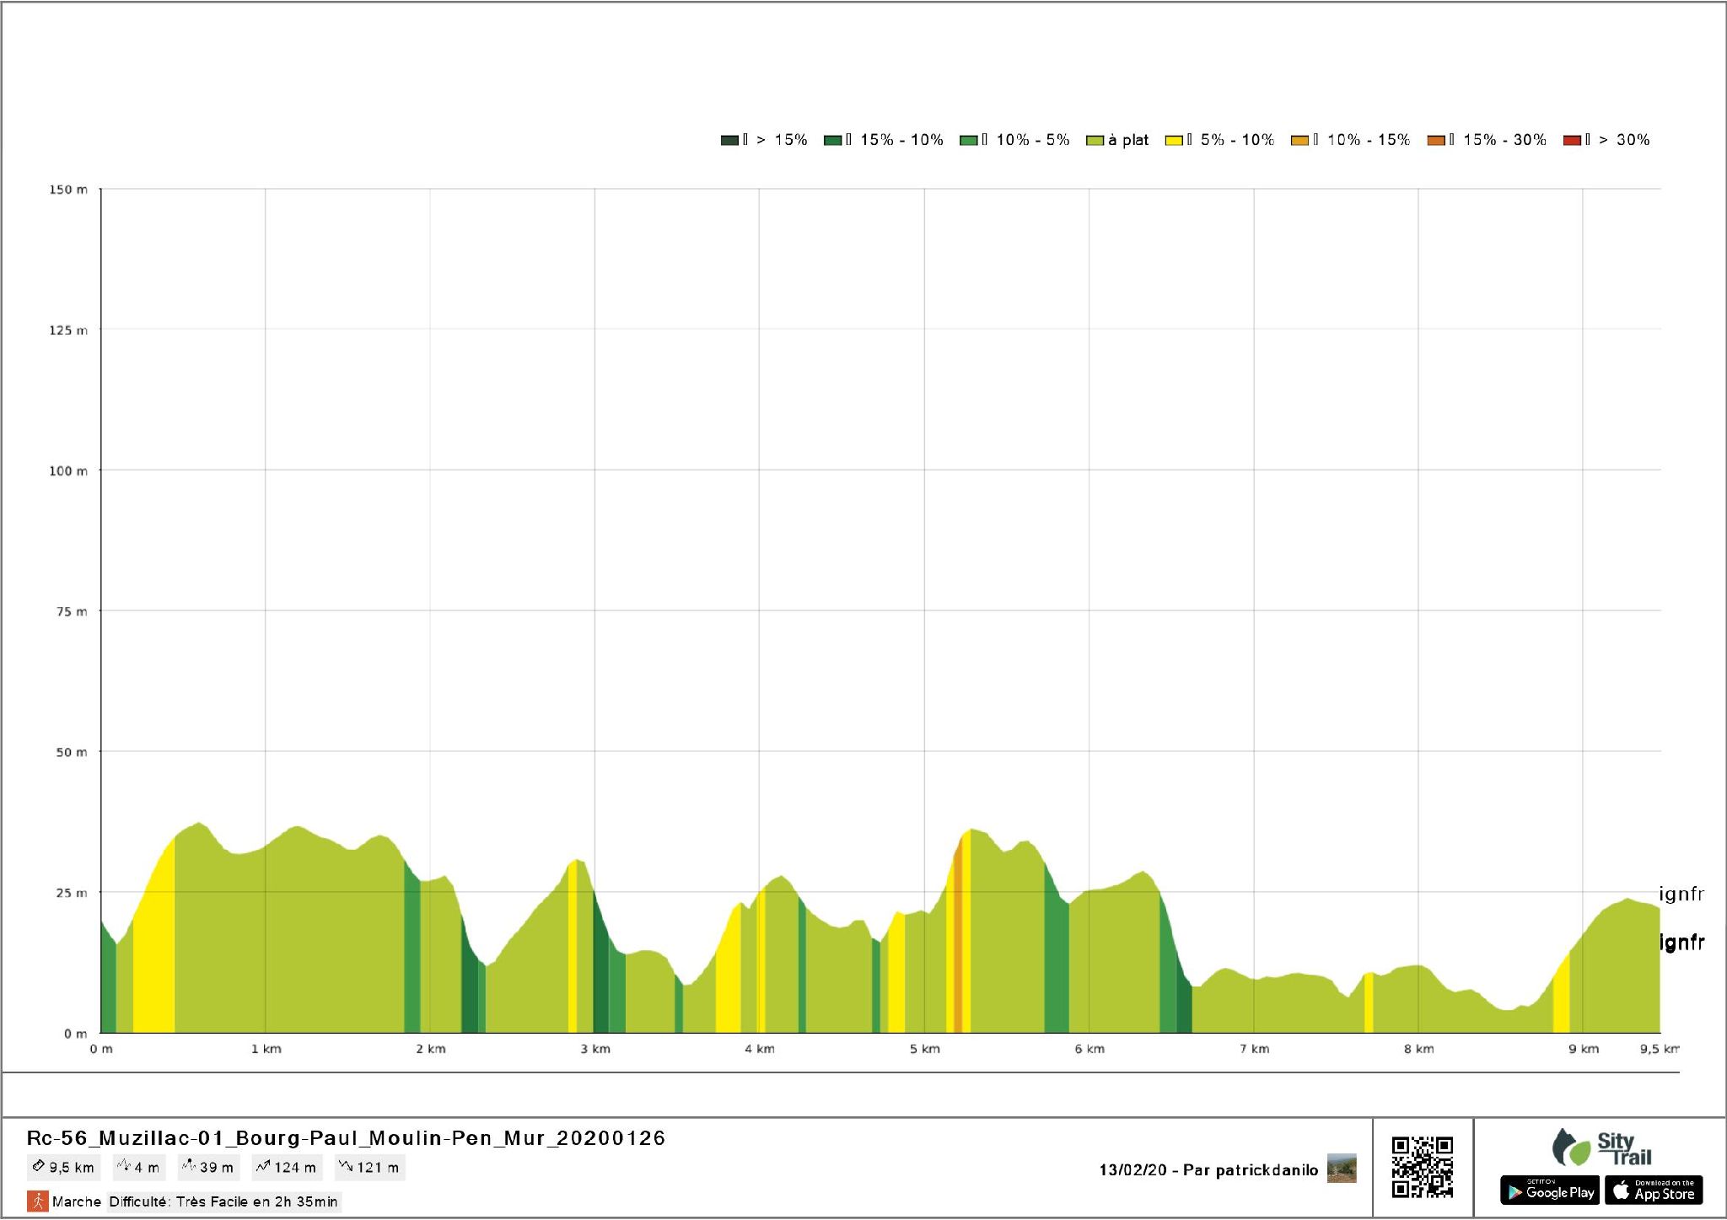Click patrickdanilo's avatar thumbnail
The width and height of the screenshot is (1727, 1220).
1342,1169
